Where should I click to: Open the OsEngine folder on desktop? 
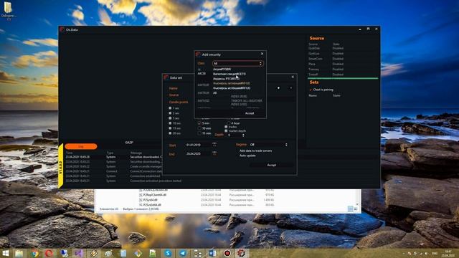coord(8,11)
